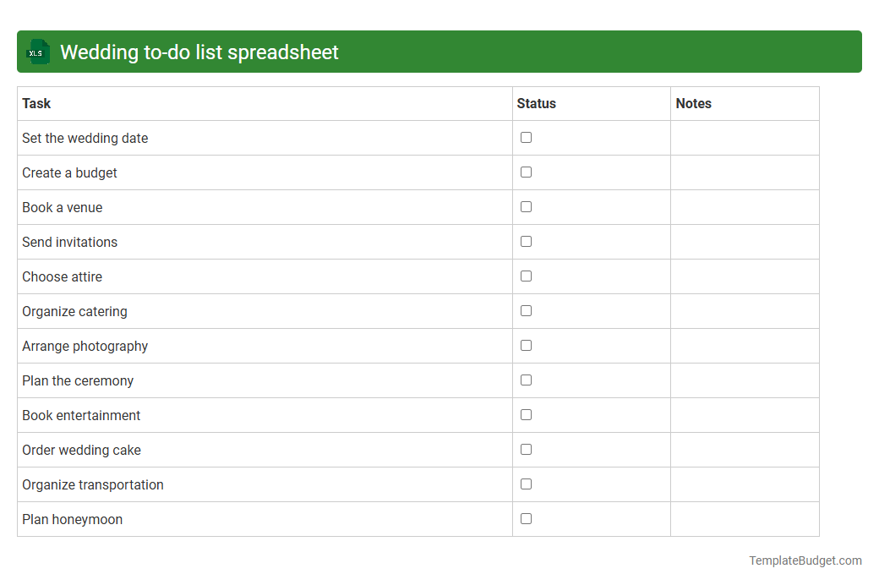879x585 pixels.
Task: Check the Organize transportation checkbox
Action: [526, 484]
